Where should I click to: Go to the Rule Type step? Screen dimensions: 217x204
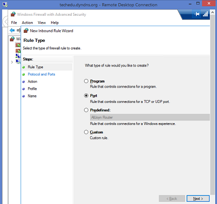pos(35,67)
